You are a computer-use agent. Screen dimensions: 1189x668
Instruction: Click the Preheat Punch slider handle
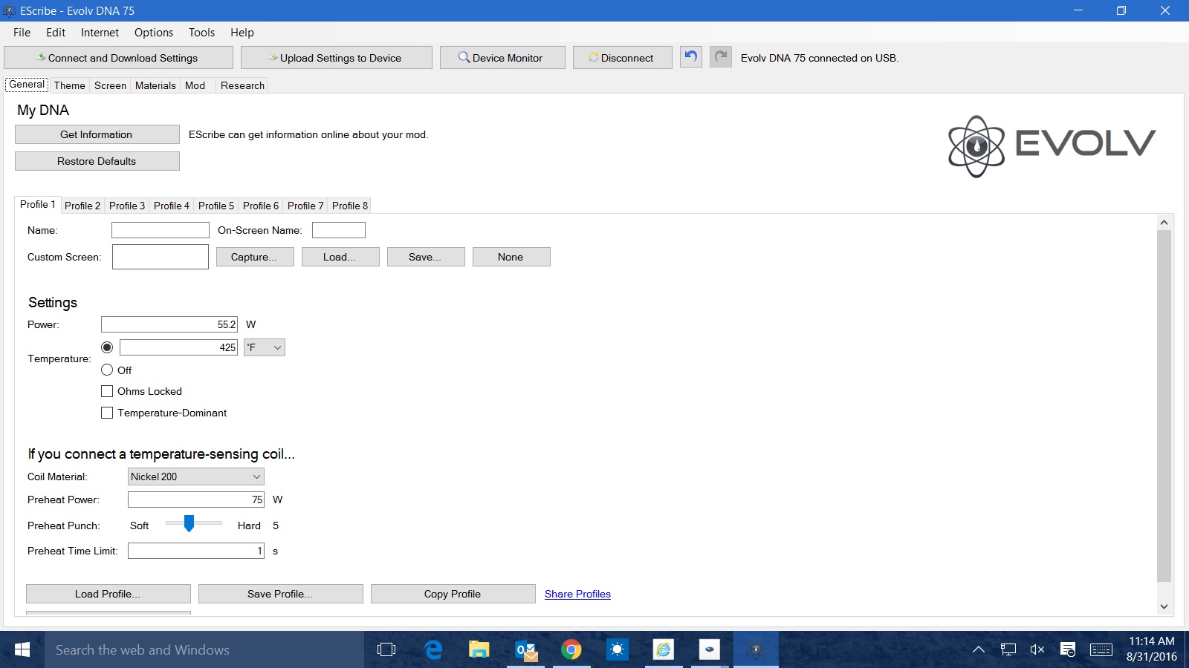click(x=189, y=524)
